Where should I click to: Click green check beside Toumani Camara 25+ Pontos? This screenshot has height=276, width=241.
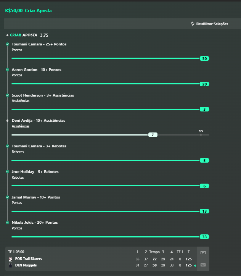(7, 44)
